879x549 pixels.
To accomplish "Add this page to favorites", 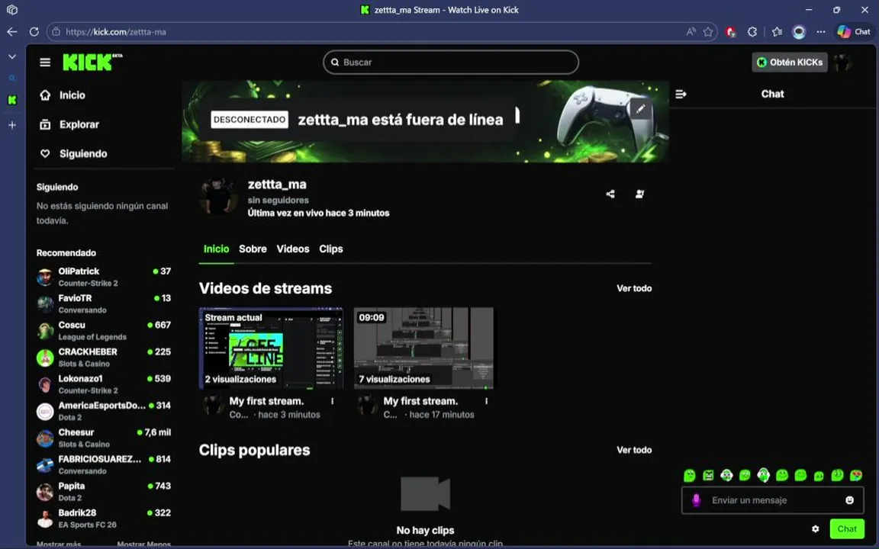I will point(708,32).
